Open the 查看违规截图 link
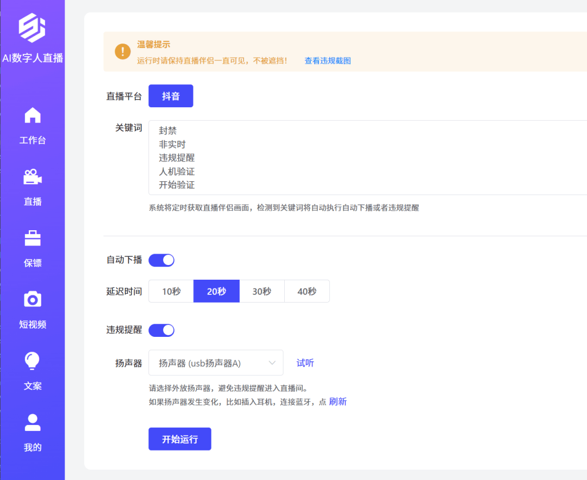The image size is (587, 480). click(x=327, y=61)
